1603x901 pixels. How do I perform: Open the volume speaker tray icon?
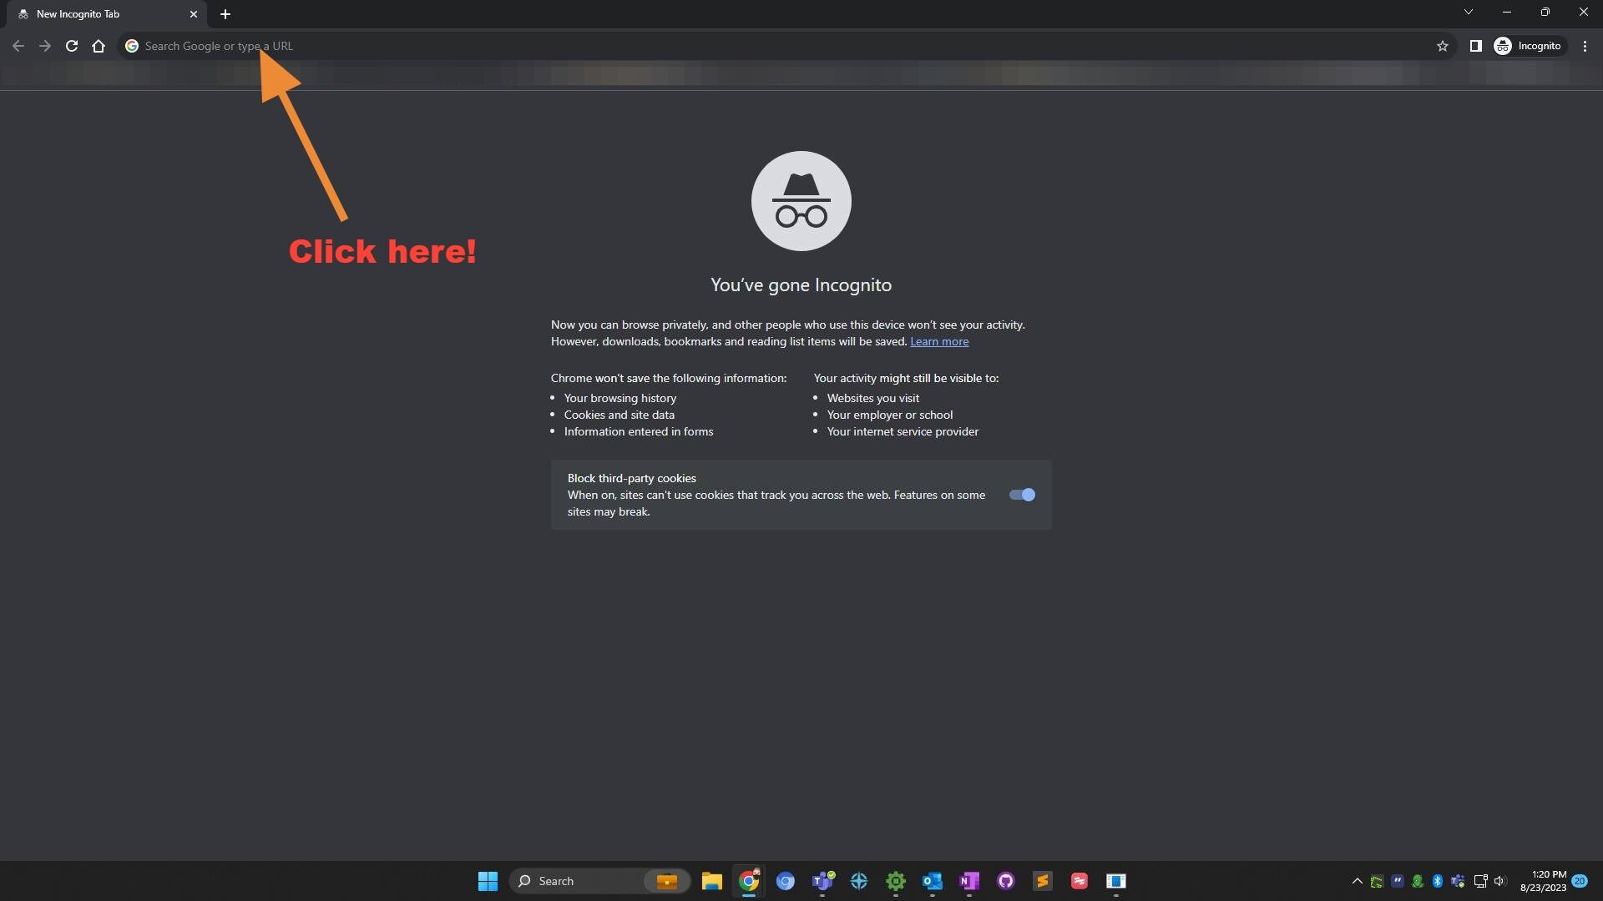click(1500, 881)
